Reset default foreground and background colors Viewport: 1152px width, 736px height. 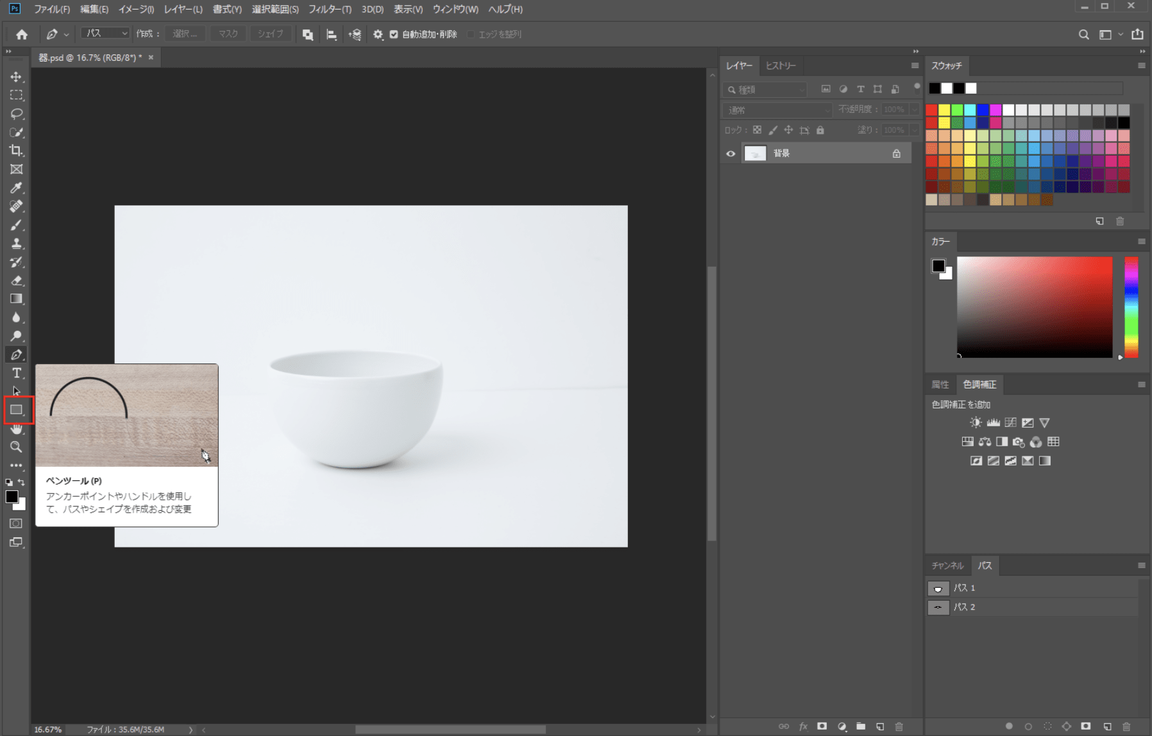[x=9, y=482]
